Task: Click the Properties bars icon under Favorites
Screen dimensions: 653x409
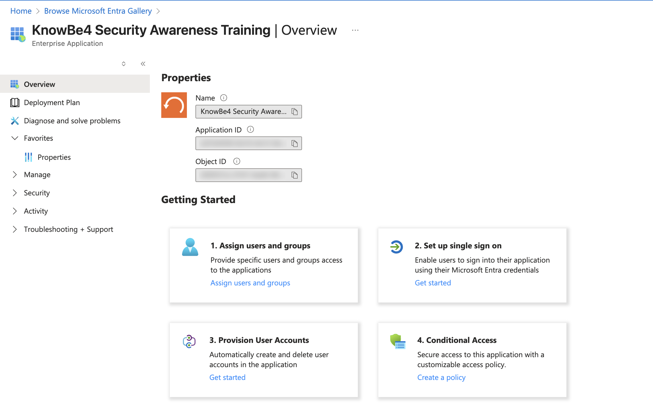Action: [x=28, y=157]
